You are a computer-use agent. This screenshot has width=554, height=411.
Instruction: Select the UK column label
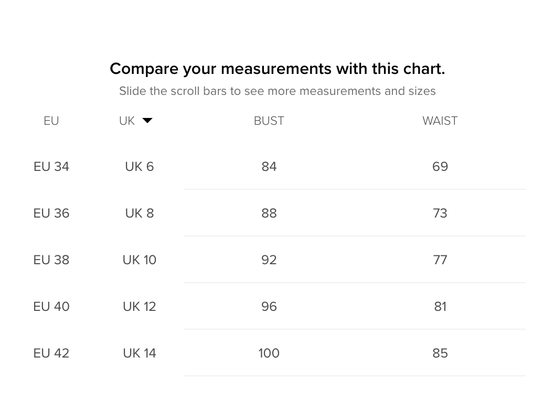pos(126,121)
